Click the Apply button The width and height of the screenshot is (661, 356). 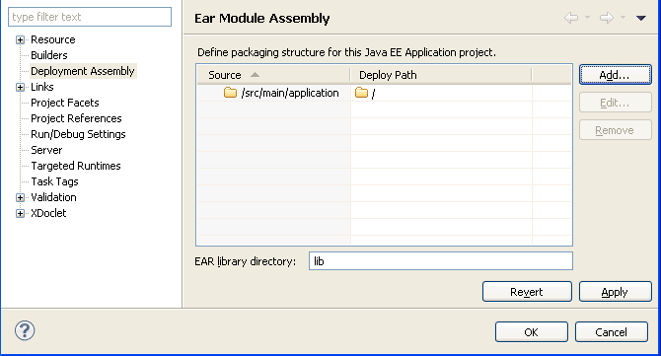click(616, 292)
